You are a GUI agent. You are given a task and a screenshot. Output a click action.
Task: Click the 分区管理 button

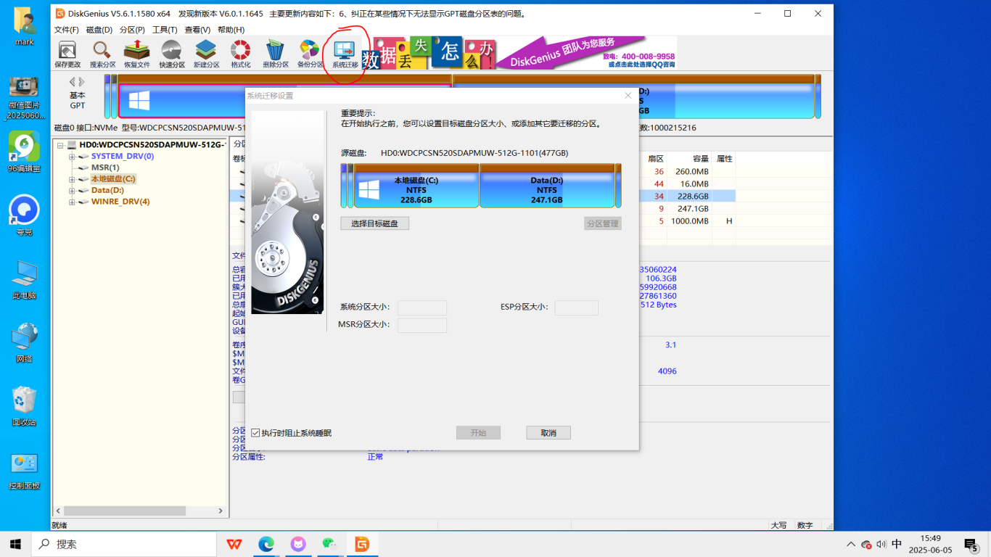pos(603,223)
